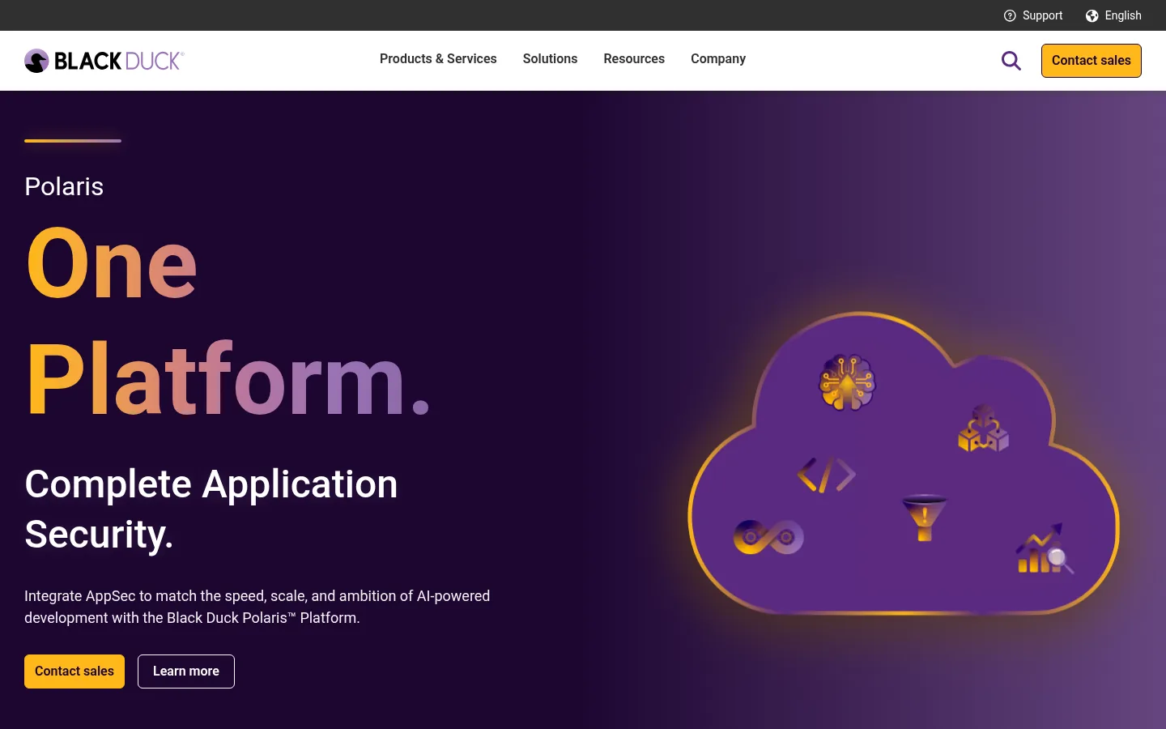
Task: Open the Resources menu
Action: tap(634, 59)
